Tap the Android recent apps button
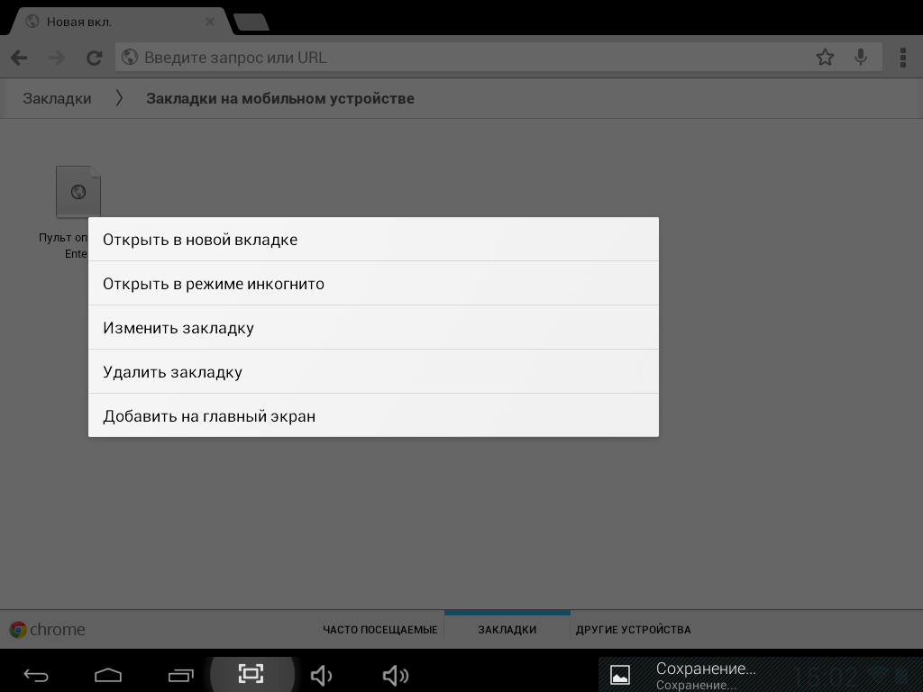Screen dimensions: 923x692 click(180, 674)
